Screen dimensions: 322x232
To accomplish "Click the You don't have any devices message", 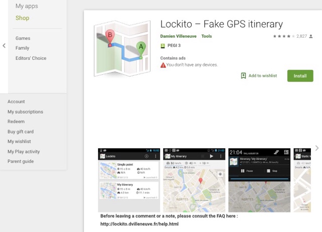I will tap(192, 65).
